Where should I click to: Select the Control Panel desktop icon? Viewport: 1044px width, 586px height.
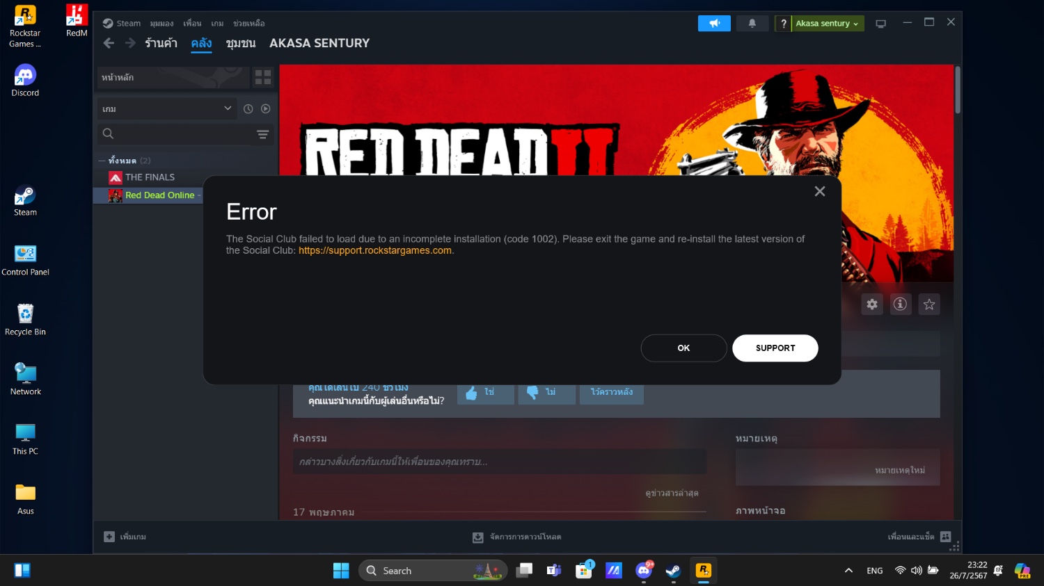pyautogui.click(x=25, y=261)
